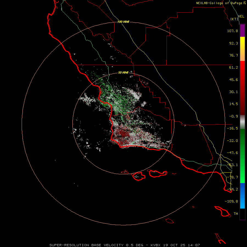247x247 pixels.
Task: Pick the black TH segment of the scale
Action: [x=242, y=214]
